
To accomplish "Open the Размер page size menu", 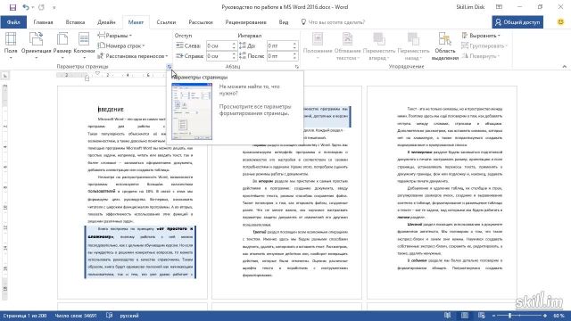I will (62, 45).
